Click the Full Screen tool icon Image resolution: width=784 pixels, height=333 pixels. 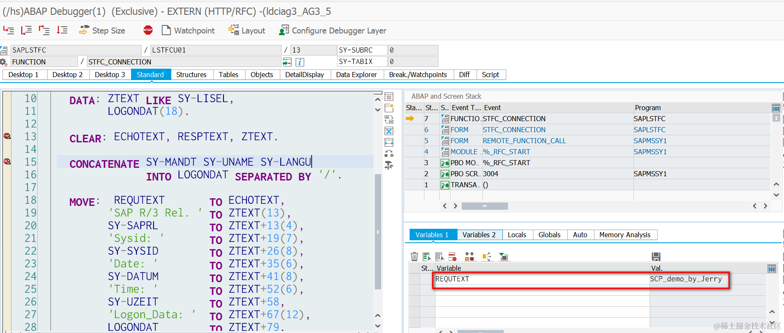(389, 131)
